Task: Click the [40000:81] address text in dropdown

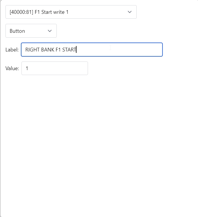Action: [21, 12]
